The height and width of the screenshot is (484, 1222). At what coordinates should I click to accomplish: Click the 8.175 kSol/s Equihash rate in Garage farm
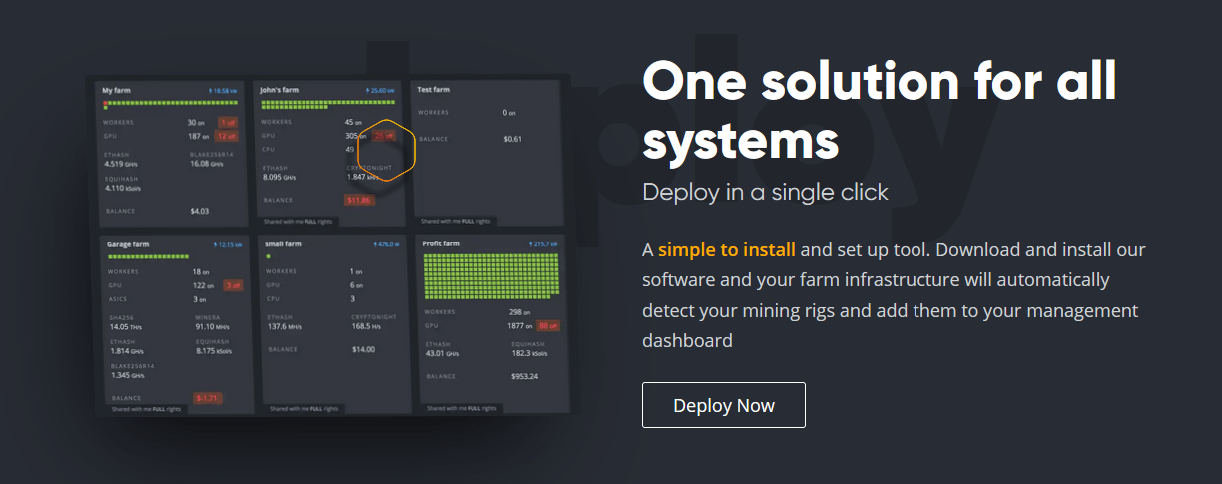point(216,351)
